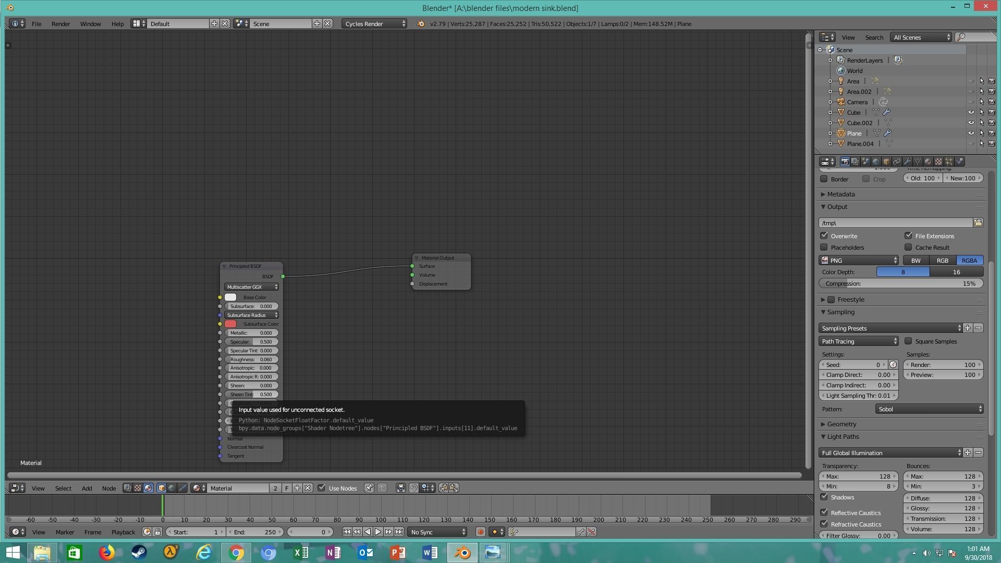The image size is (1001, 563).
Task: Click the End frame 250 field
Action: click(x=255, y=532)
